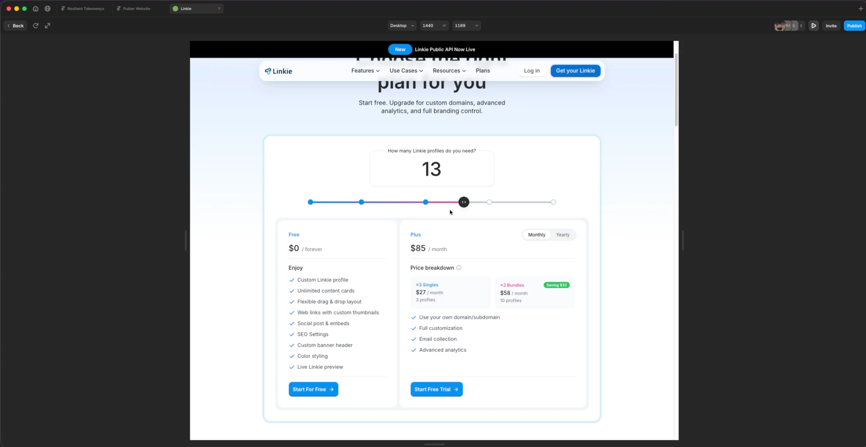
Task: Click the width field showing 1440
Action: tap(434, 25)
